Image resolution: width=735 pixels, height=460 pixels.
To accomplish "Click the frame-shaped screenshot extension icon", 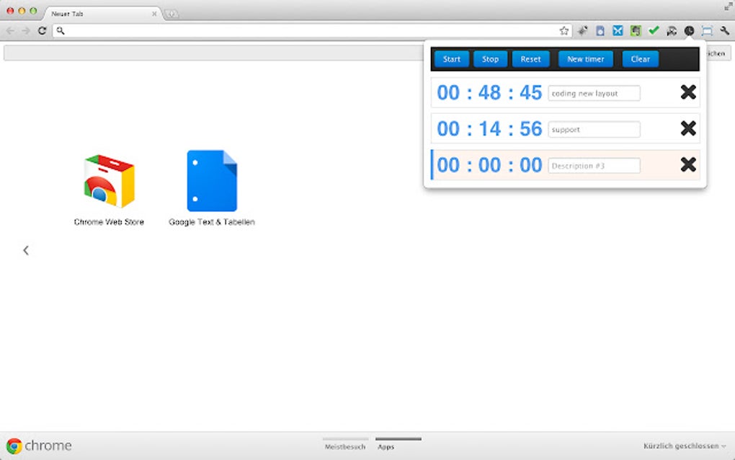I will 707,31.
